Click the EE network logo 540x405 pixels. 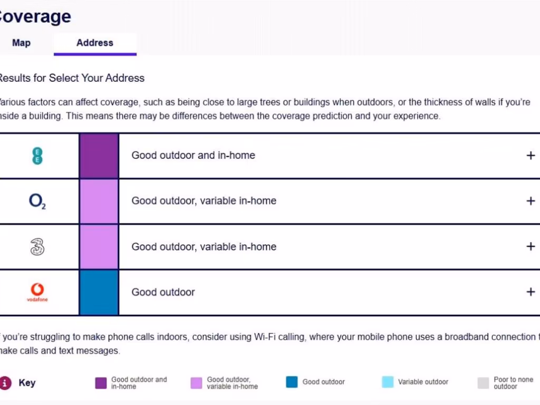pos(37,156)
